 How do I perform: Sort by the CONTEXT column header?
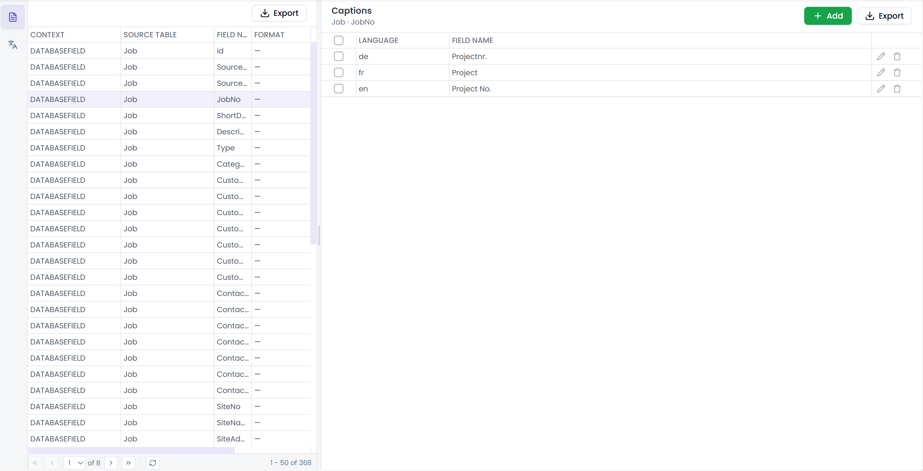click(x=74, y=35)
